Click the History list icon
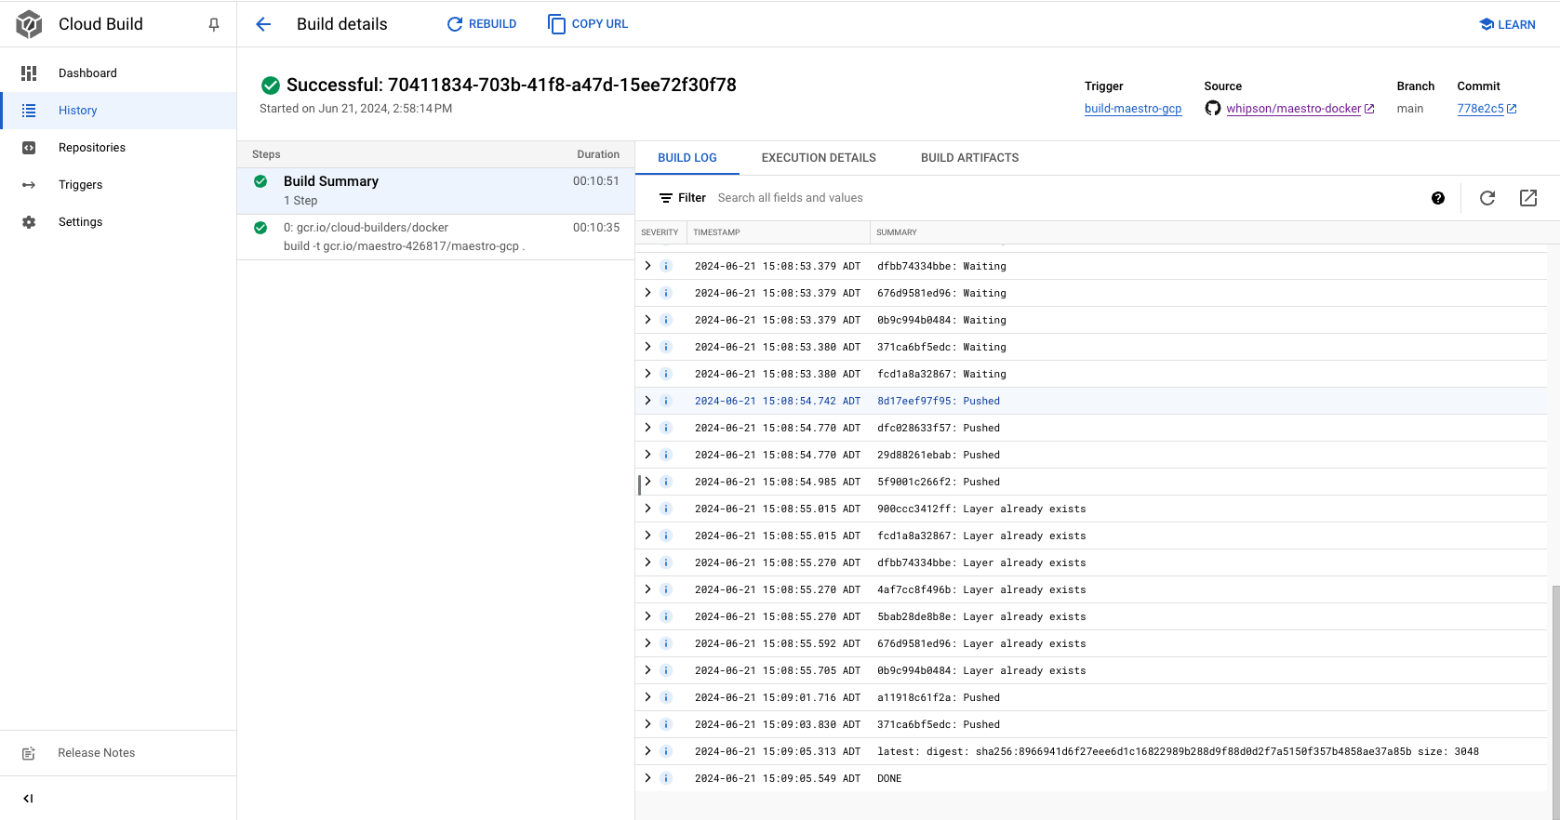The height and width of the screenshot is (820, 1560). [29, 110]
